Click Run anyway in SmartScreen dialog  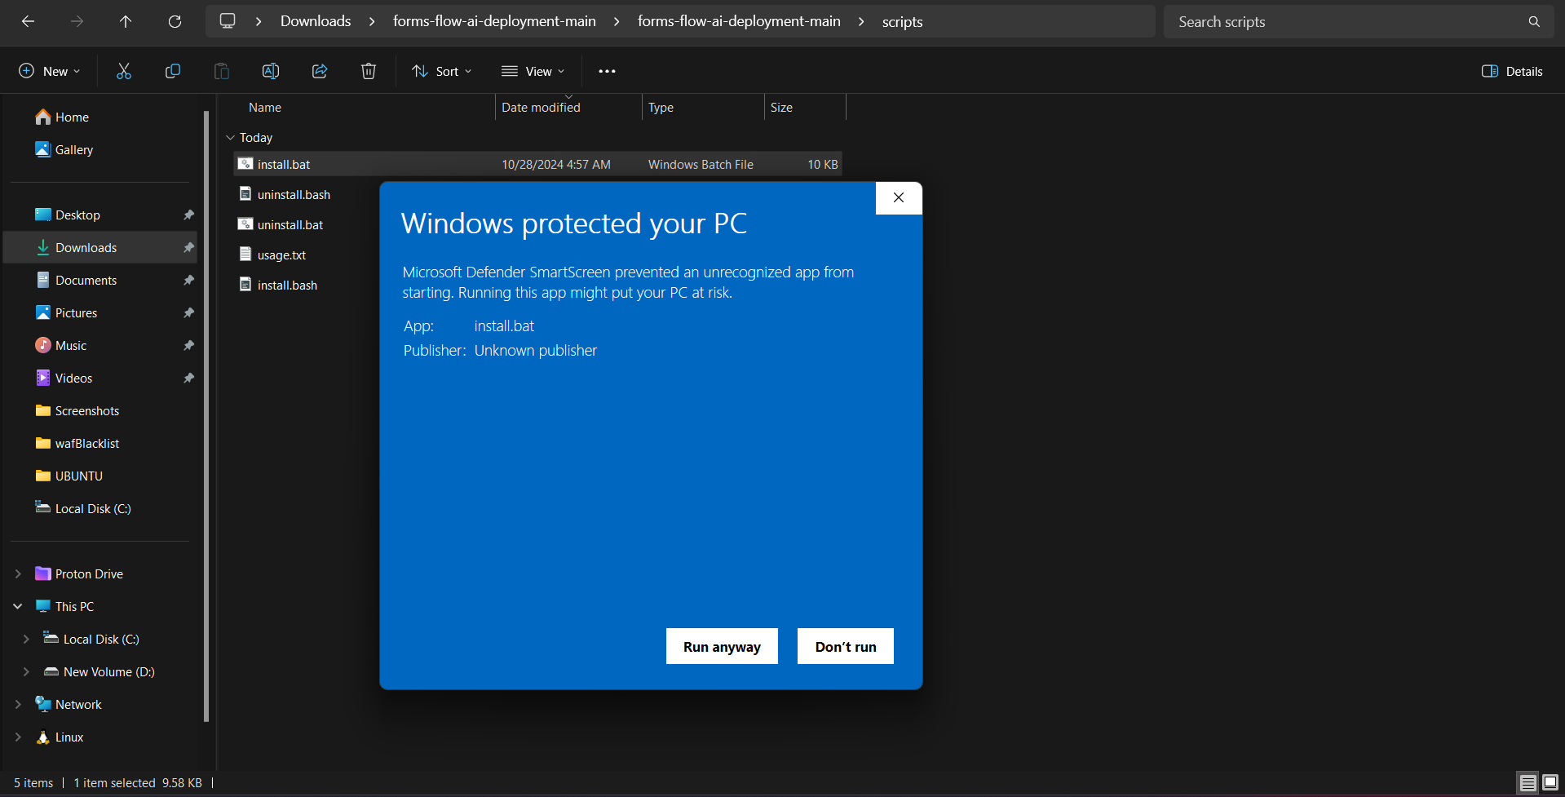click(722, 646)
